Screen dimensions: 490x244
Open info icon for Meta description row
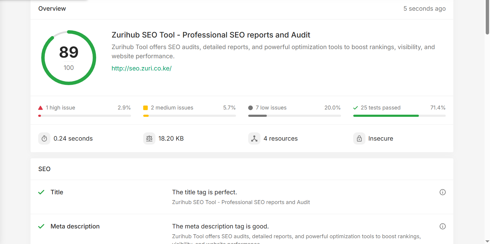pos(442,226)
